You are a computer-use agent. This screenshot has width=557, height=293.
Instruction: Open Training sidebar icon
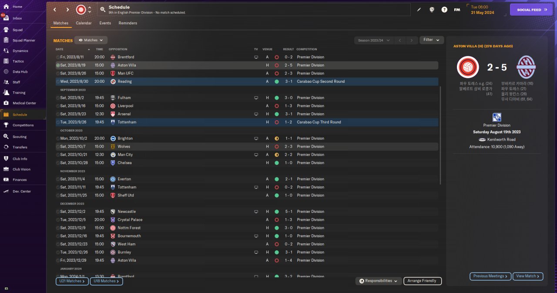(x=6, y=93)
